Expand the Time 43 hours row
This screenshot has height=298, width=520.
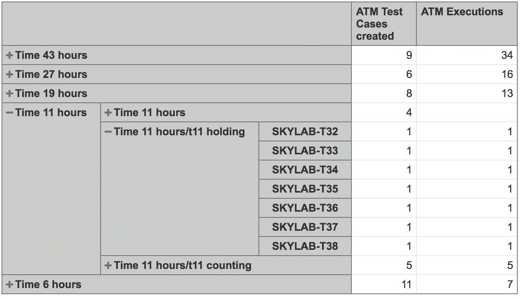10,55
